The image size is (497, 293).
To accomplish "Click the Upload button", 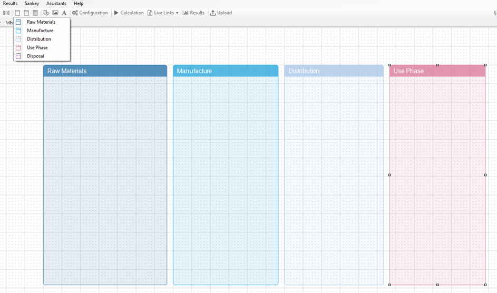I will tap(221, 13).
